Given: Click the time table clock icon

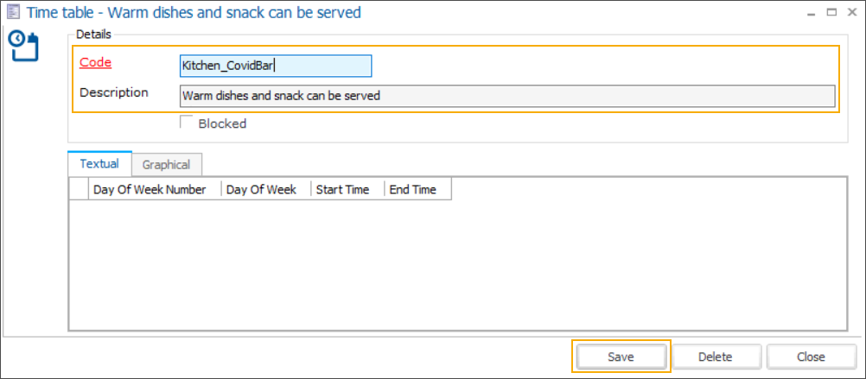Looking at the screenshot, I should (23, 46).
